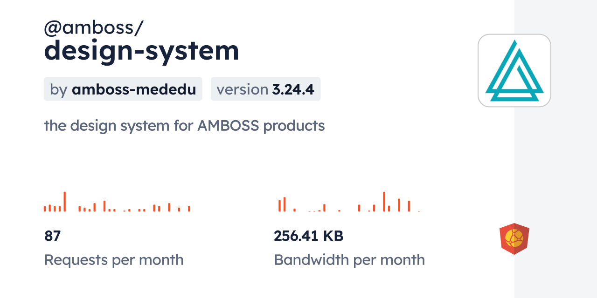This screenshot has height=298, width=597.
Task: Click the tallest bar in the bandwidth chart
Action: (x=384, y=202)
